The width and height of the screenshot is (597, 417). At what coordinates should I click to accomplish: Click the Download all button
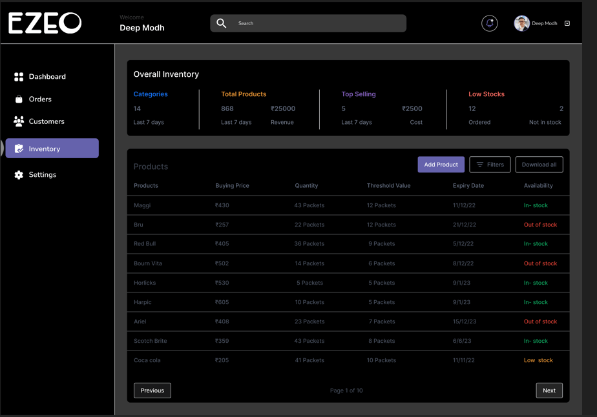[539, 165]
